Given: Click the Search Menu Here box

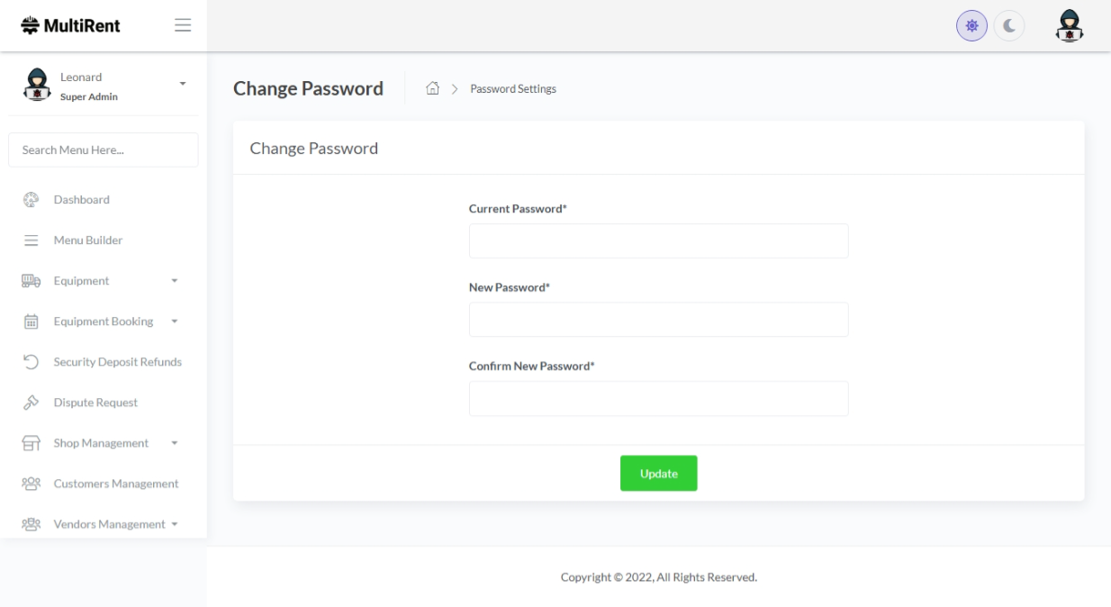Looking at the screenshot, I should coord(104,150).
